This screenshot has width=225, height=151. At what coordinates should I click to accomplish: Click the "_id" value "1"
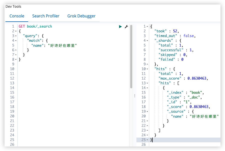(187, 102)
